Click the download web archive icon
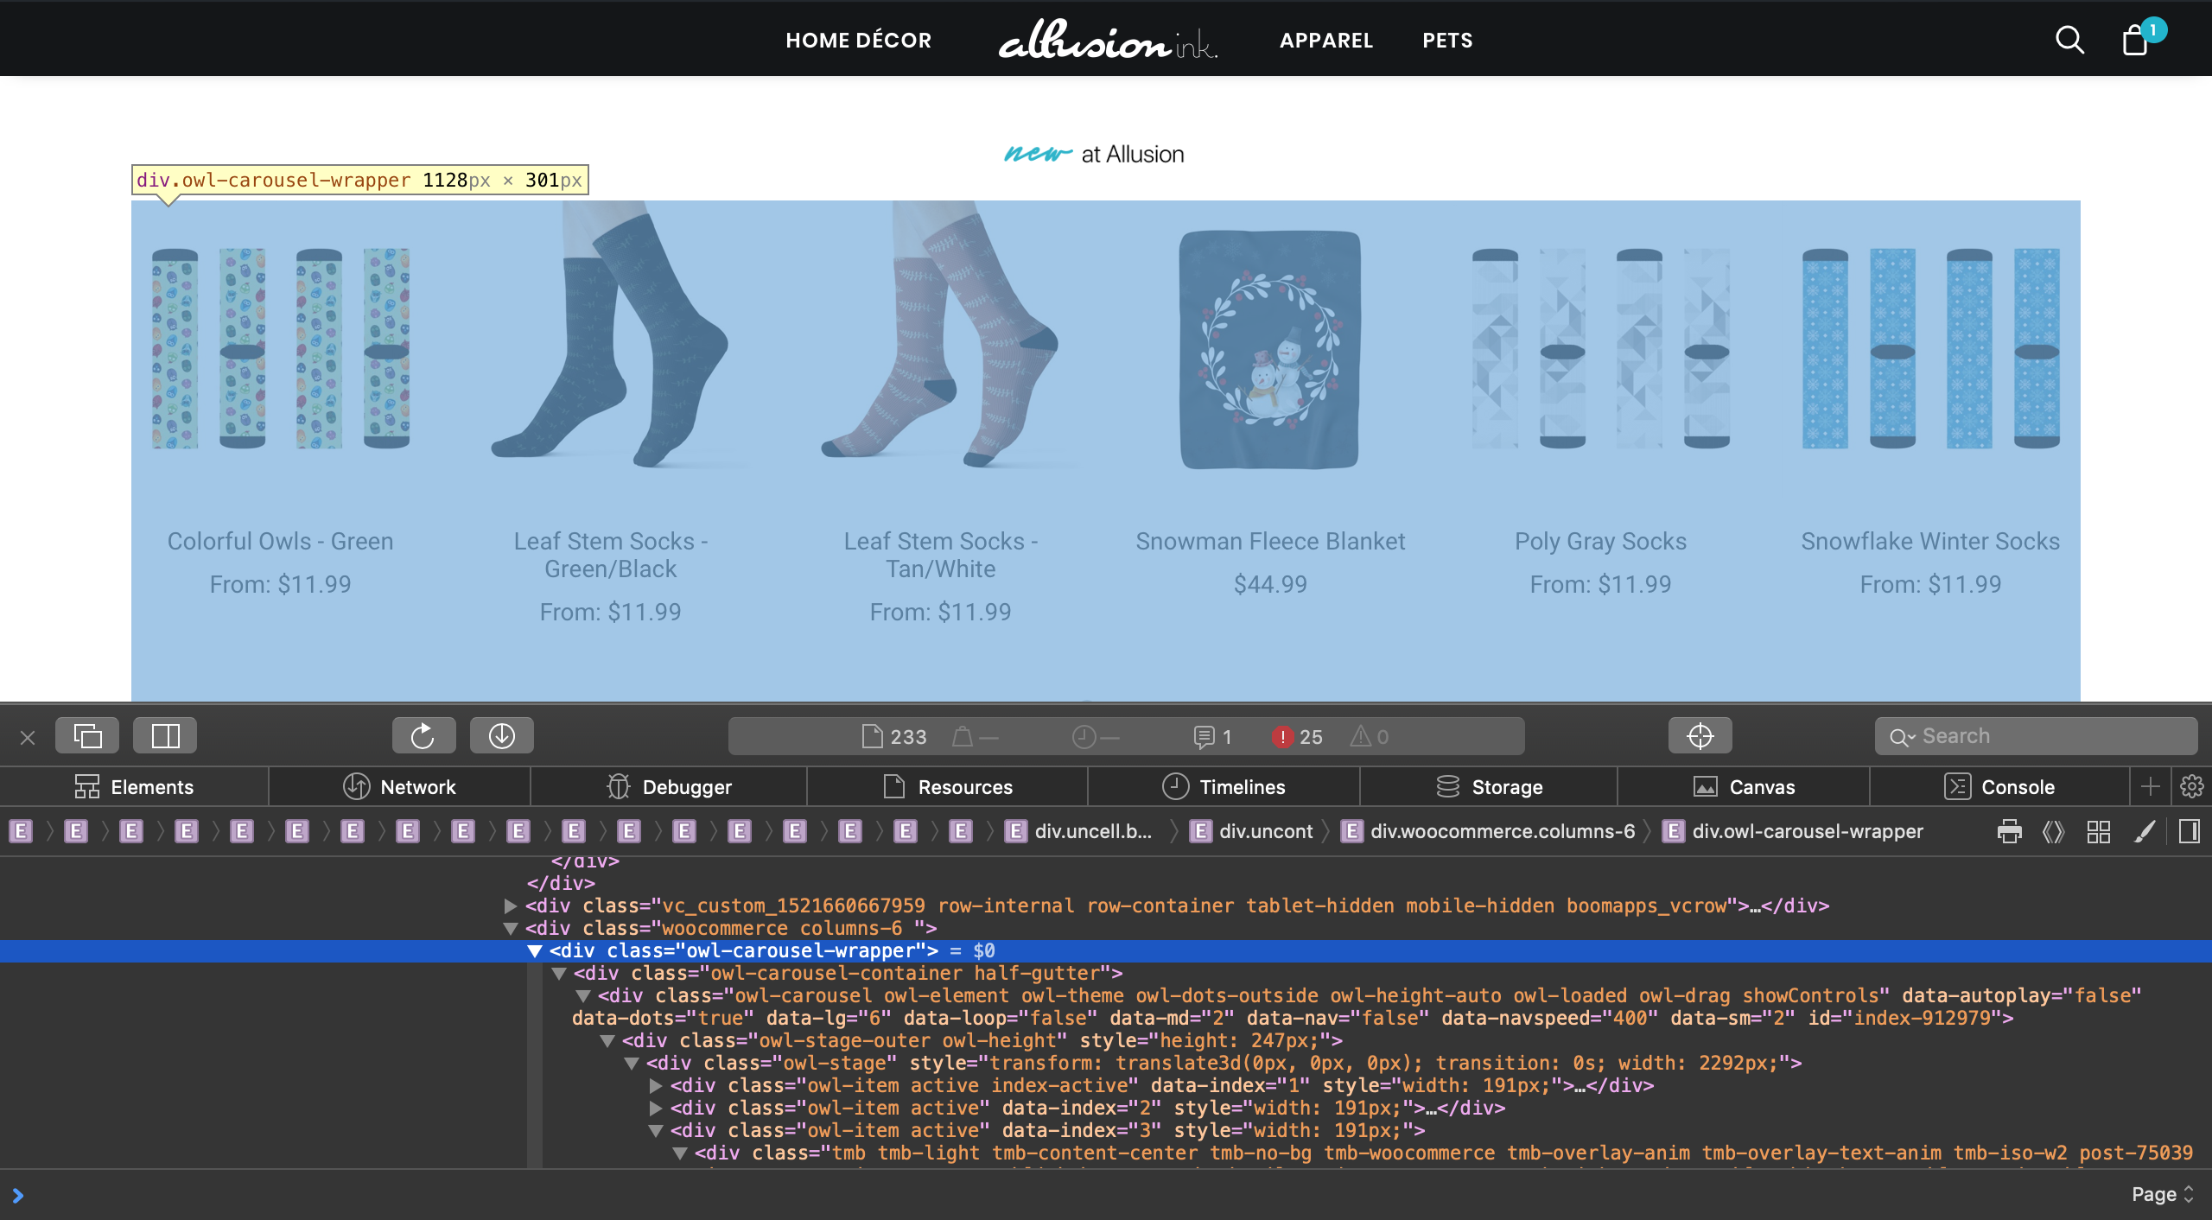 pos(502,736)
